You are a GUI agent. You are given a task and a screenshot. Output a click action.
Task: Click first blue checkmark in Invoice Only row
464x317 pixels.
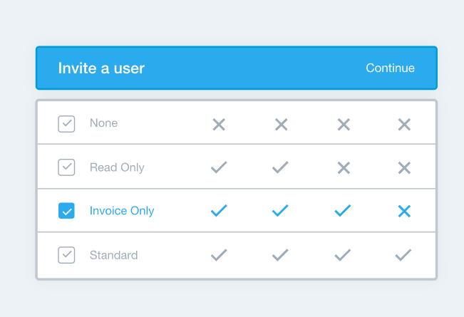tap(219, 211)
